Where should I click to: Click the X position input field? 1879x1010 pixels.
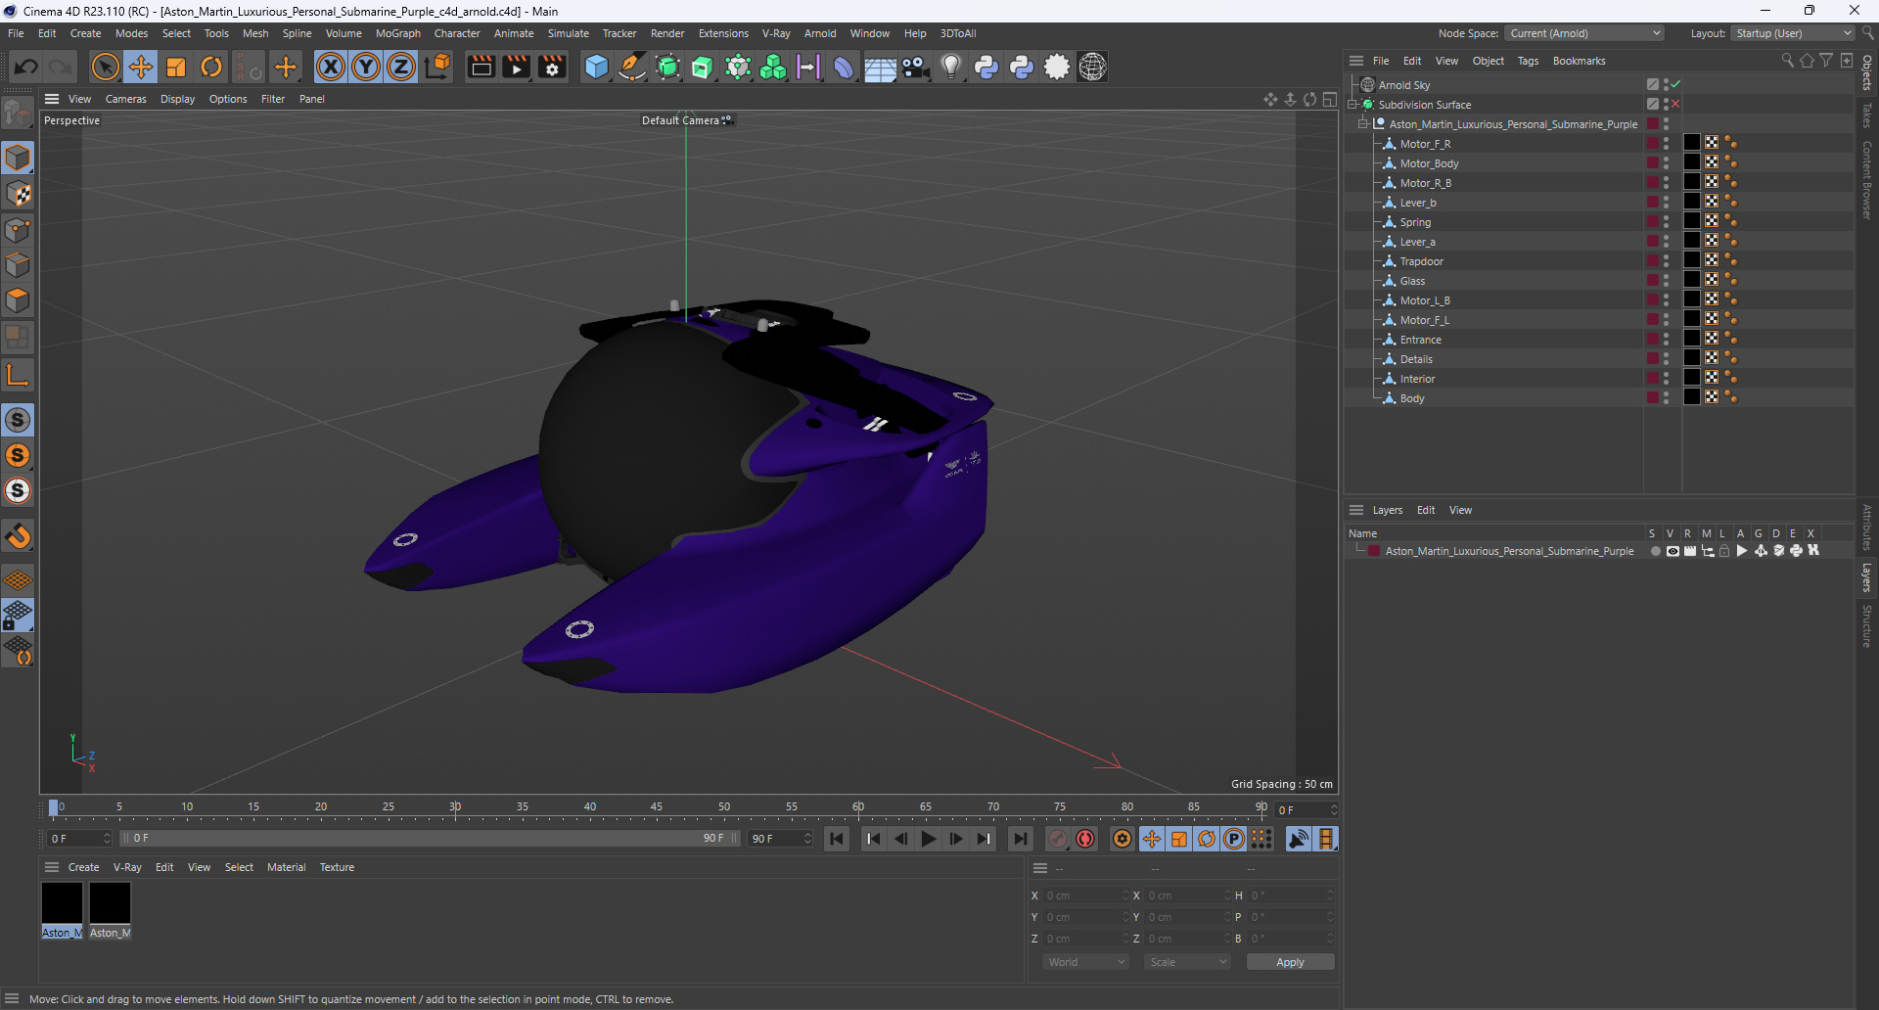[x=1084, y=895]
